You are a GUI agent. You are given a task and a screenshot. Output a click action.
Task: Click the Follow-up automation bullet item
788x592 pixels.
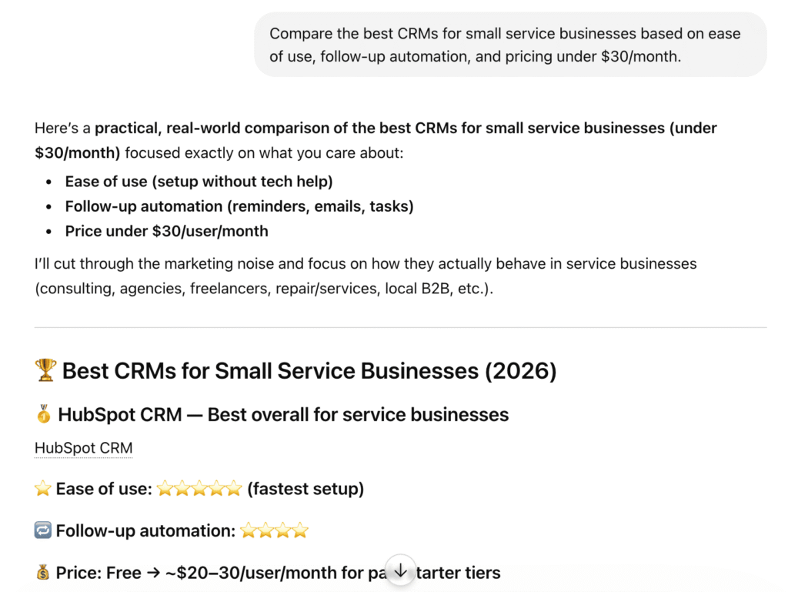[239, 206]
